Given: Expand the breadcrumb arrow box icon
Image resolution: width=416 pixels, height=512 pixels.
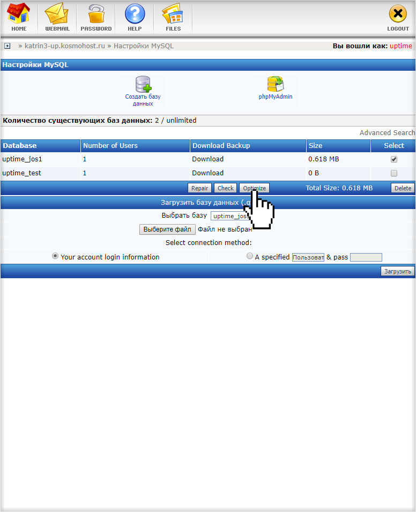Looking at the screenshot, I should [7, 46].
